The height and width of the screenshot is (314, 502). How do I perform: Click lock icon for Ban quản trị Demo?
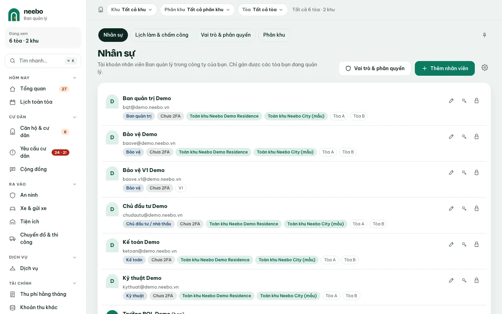pyautogui.click(x=477, y=101)
